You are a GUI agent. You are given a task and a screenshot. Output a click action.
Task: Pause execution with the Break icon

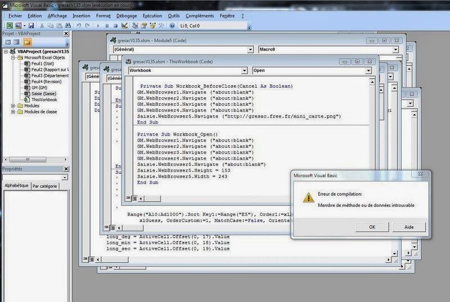[107, 26]
